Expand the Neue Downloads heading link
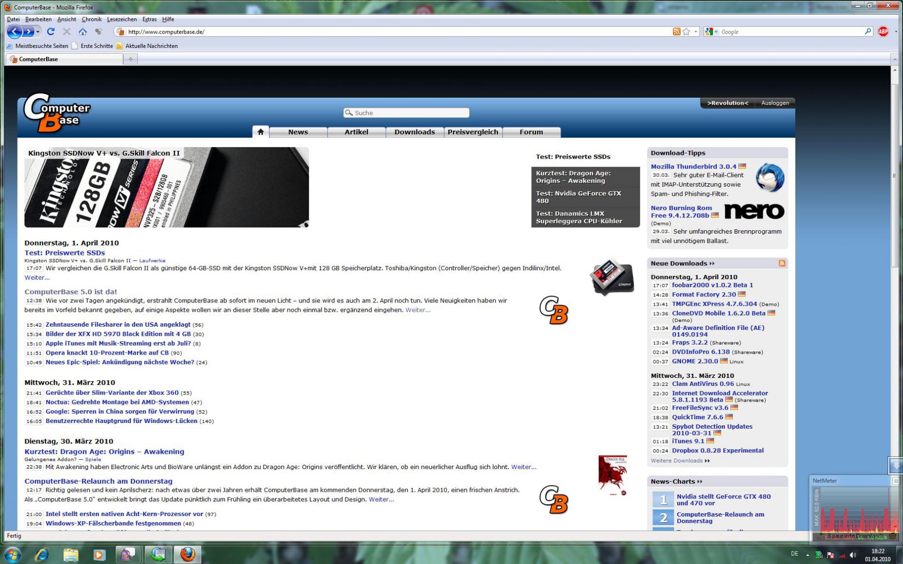903x564 pixels. 682,263
